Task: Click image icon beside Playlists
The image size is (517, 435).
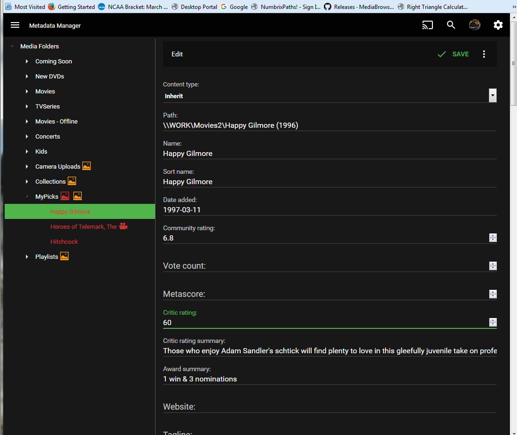Action: (64, 256)
